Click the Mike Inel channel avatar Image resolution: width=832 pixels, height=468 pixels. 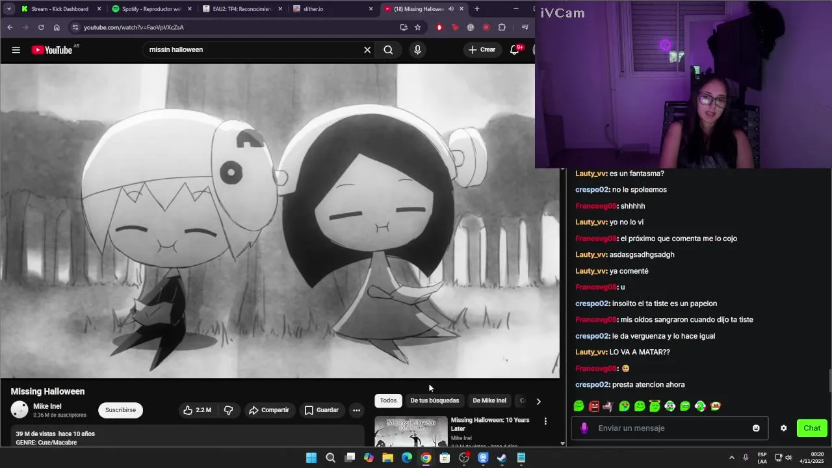[19, 410]
